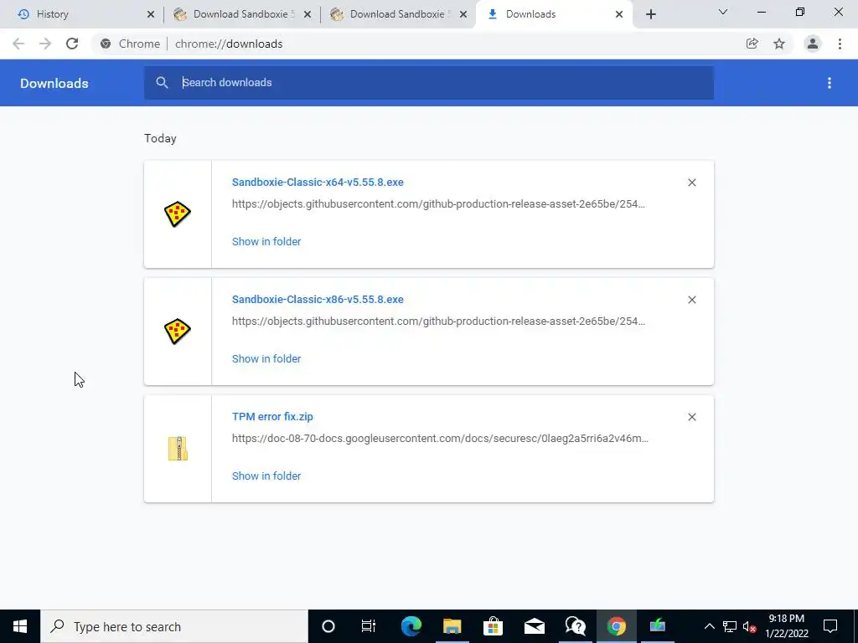858x643 pixels.
Task: Close the first Download Sandboxie tab
Action: point(308,15)
